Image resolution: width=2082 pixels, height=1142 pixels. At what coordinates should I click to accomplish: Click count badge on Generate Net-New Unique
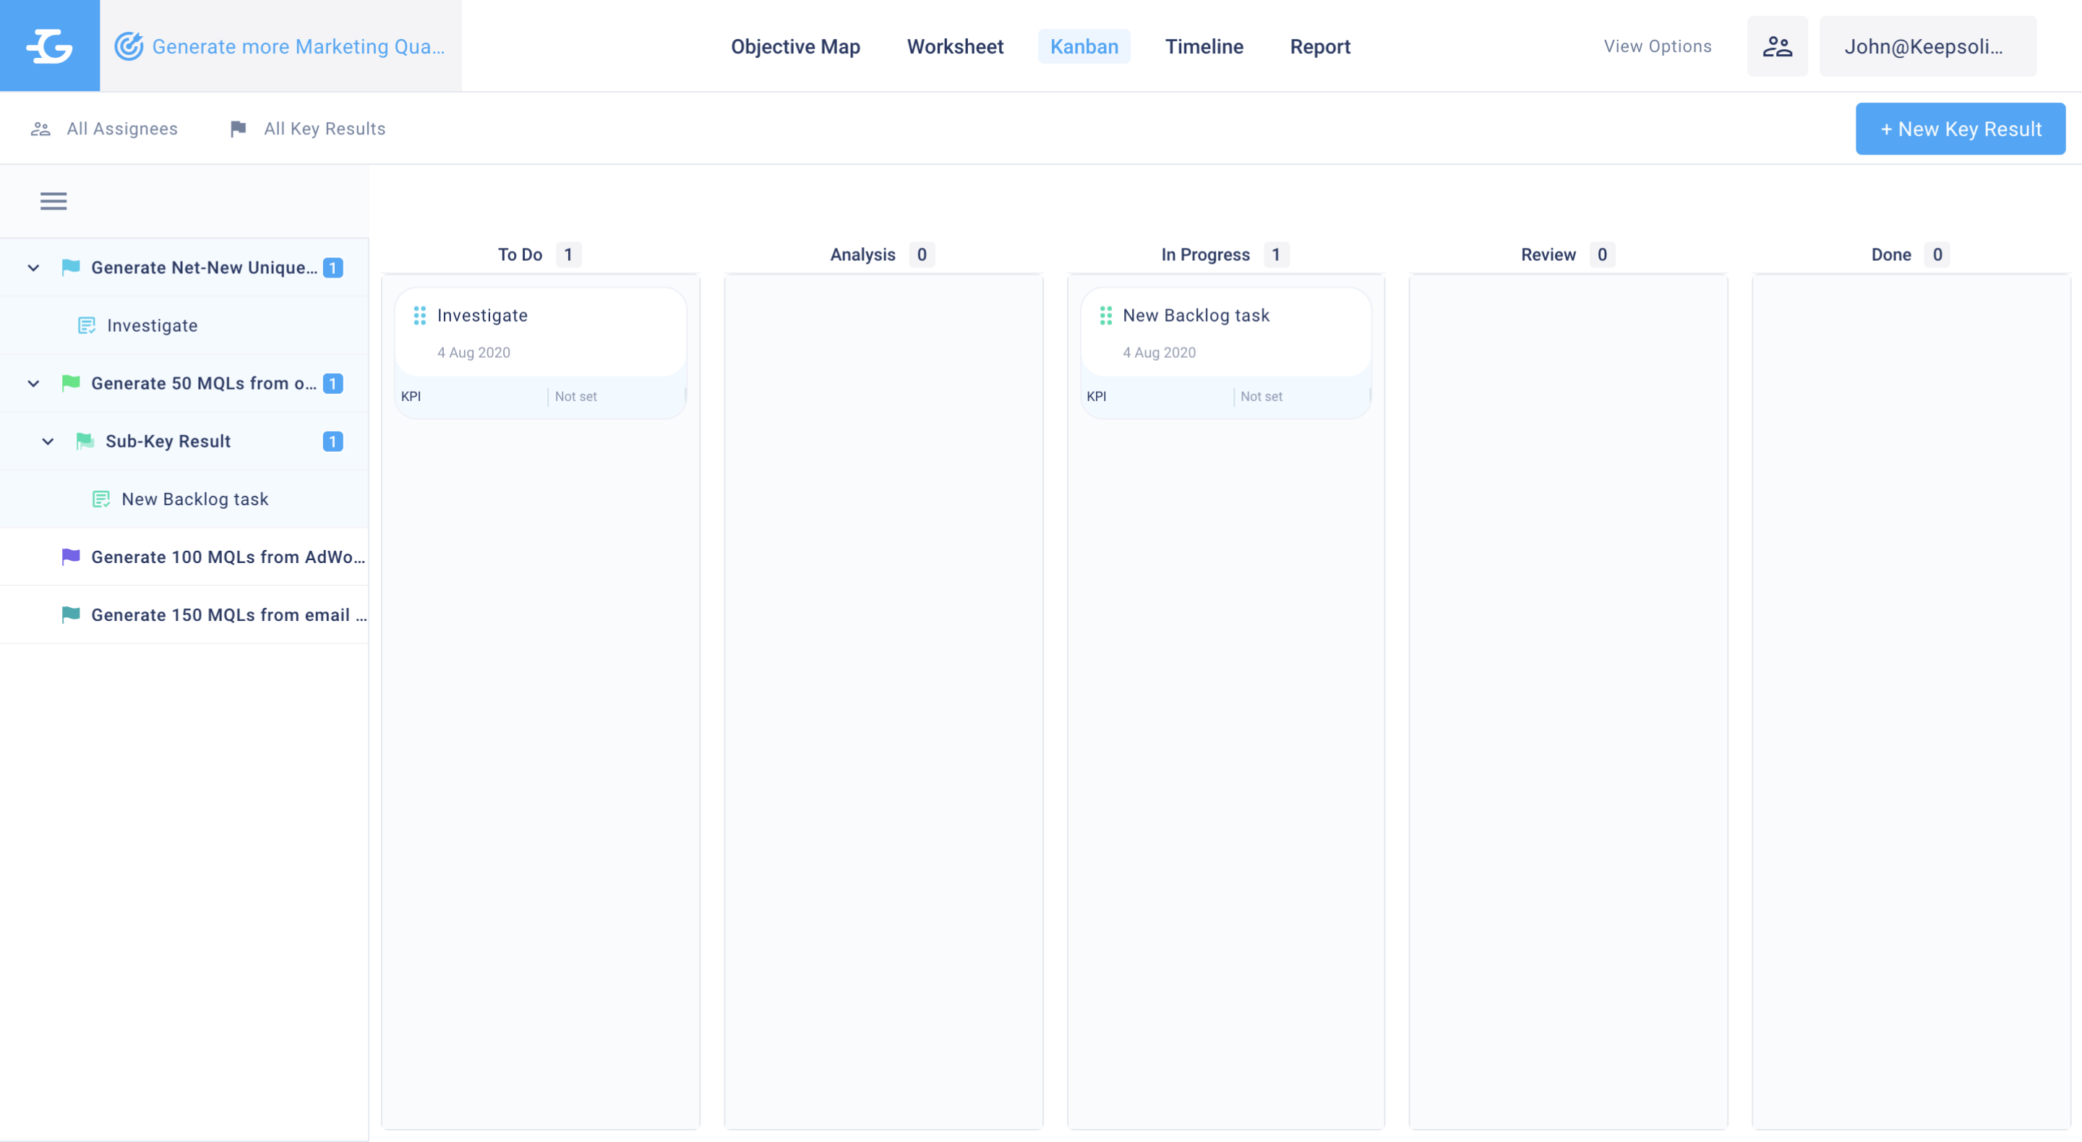pos(333,267)
